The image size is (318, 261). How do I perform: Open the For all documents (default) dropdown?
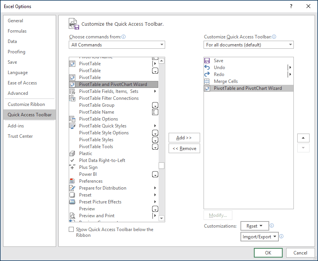tap(248, 45)
